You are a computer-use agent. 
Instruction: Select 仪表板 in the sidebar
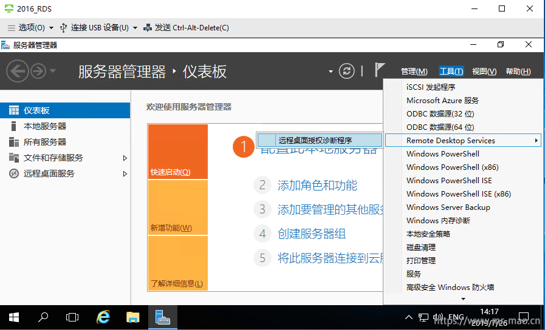[x=65, y=110]
